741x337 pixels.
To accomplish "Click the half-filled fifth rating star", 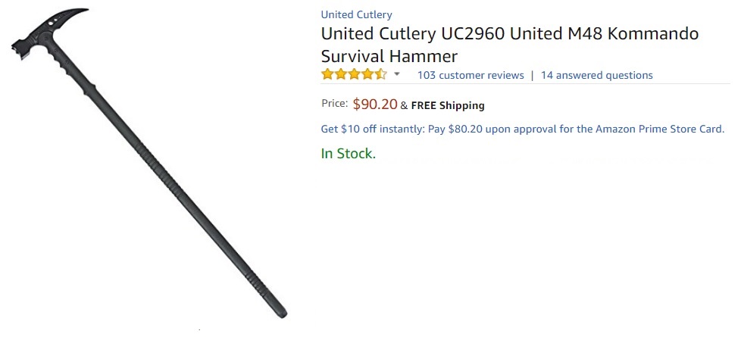I will [380, 75].
